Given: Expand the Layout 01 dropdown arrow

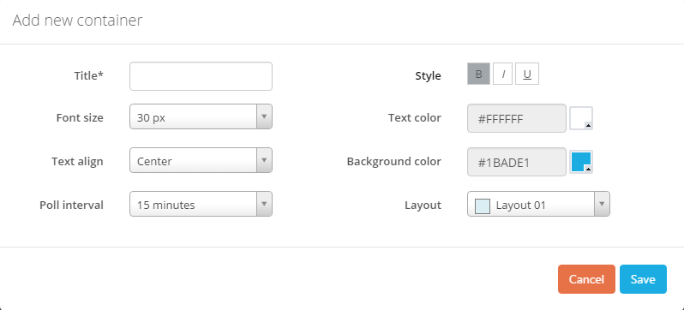Looking at the screenshot, I should [602, 204].
